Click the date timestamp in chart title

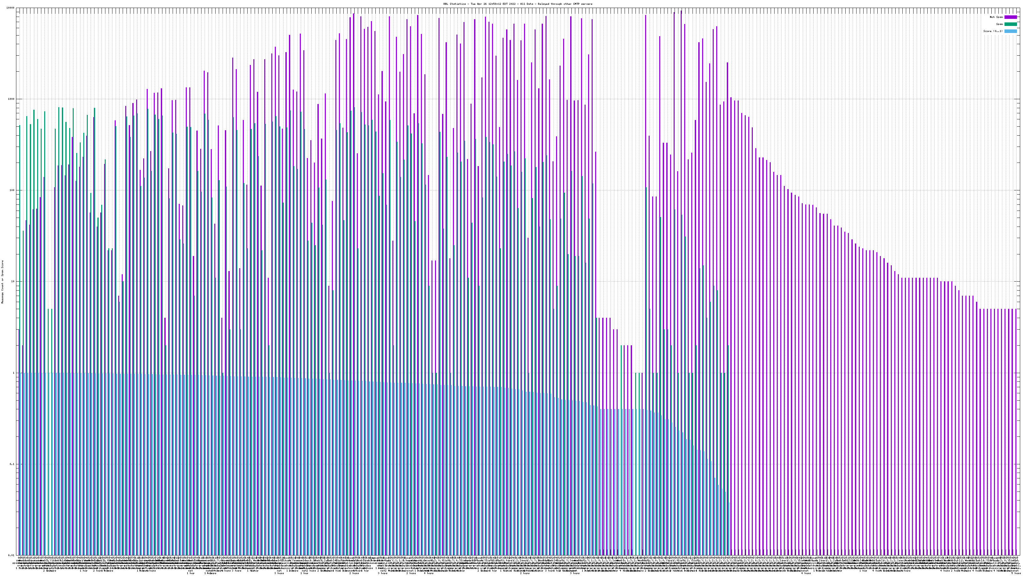point(493,4)
